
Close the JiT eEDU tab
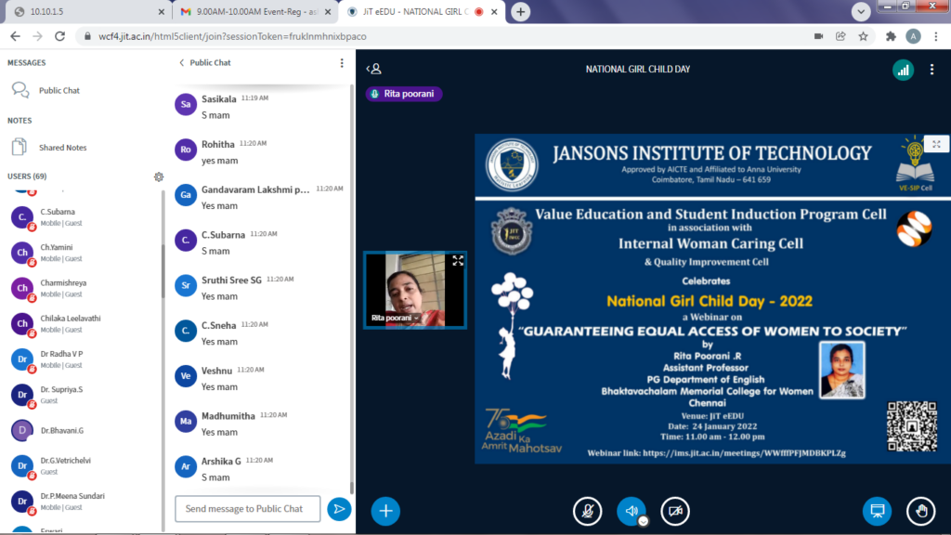(494, 12)
